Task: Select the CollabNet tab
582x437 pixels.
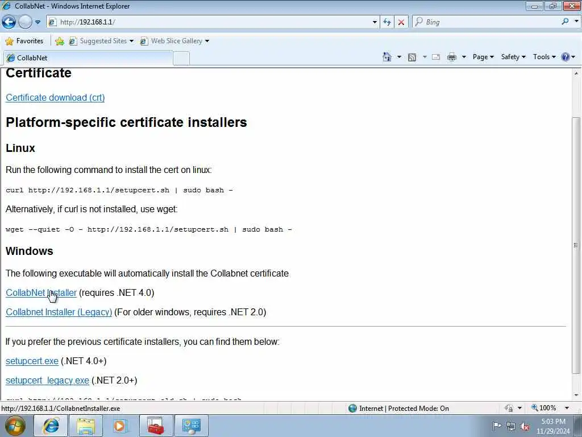Action: (x=88, y=58)
